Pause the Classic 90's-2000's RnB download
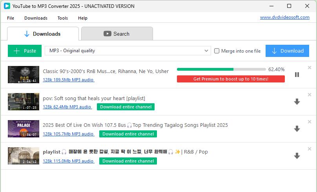This screenshot has height=192, width=317. [x=297, y=75]
